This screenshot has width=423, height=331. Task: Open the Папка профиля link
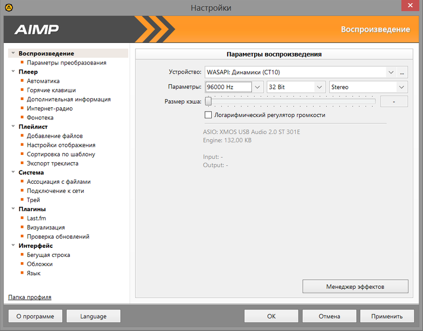point(30,297)
